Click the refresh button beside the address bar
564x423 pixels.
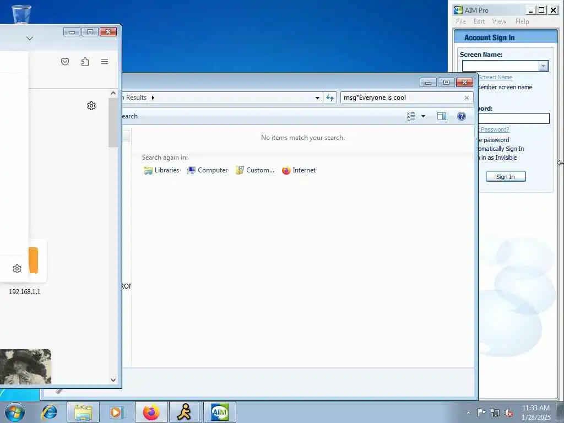(330, 97)
